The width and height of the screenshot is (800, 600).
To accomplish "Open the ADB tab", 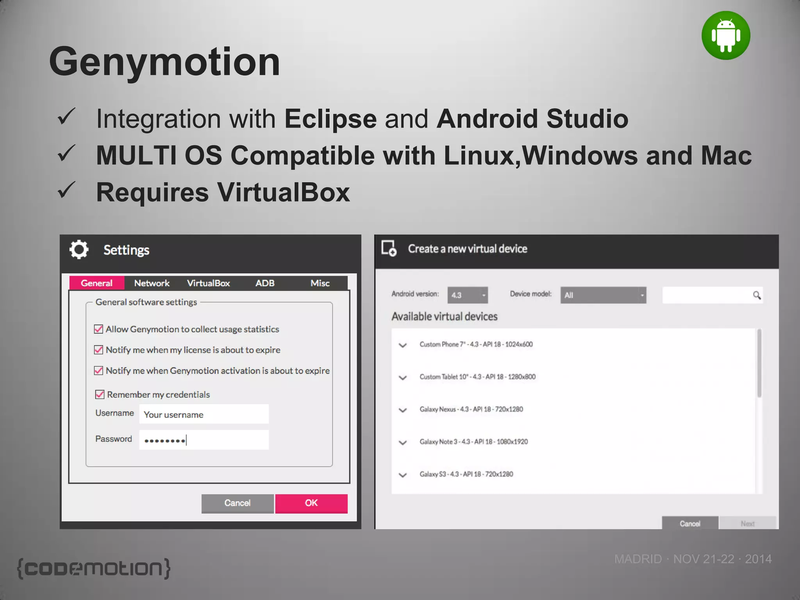I will tap(265, 283).
